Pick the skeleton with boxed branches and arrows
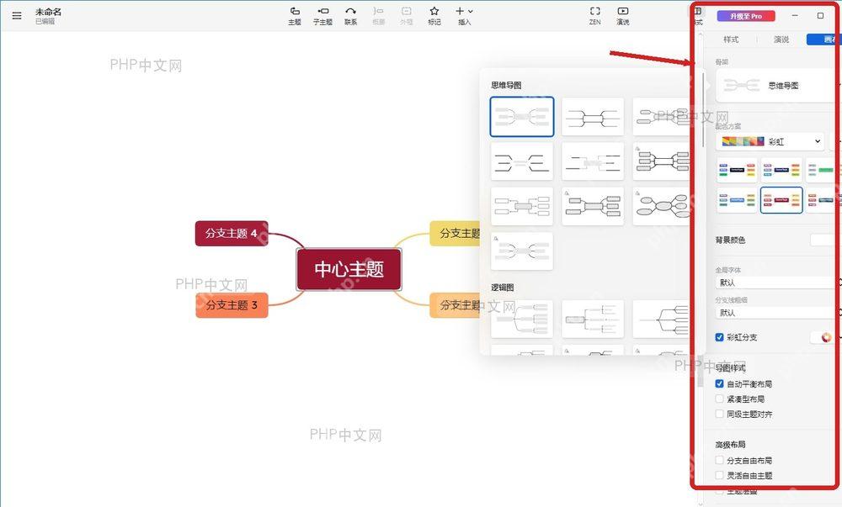The image size is (842, 507). coord(521,206)
